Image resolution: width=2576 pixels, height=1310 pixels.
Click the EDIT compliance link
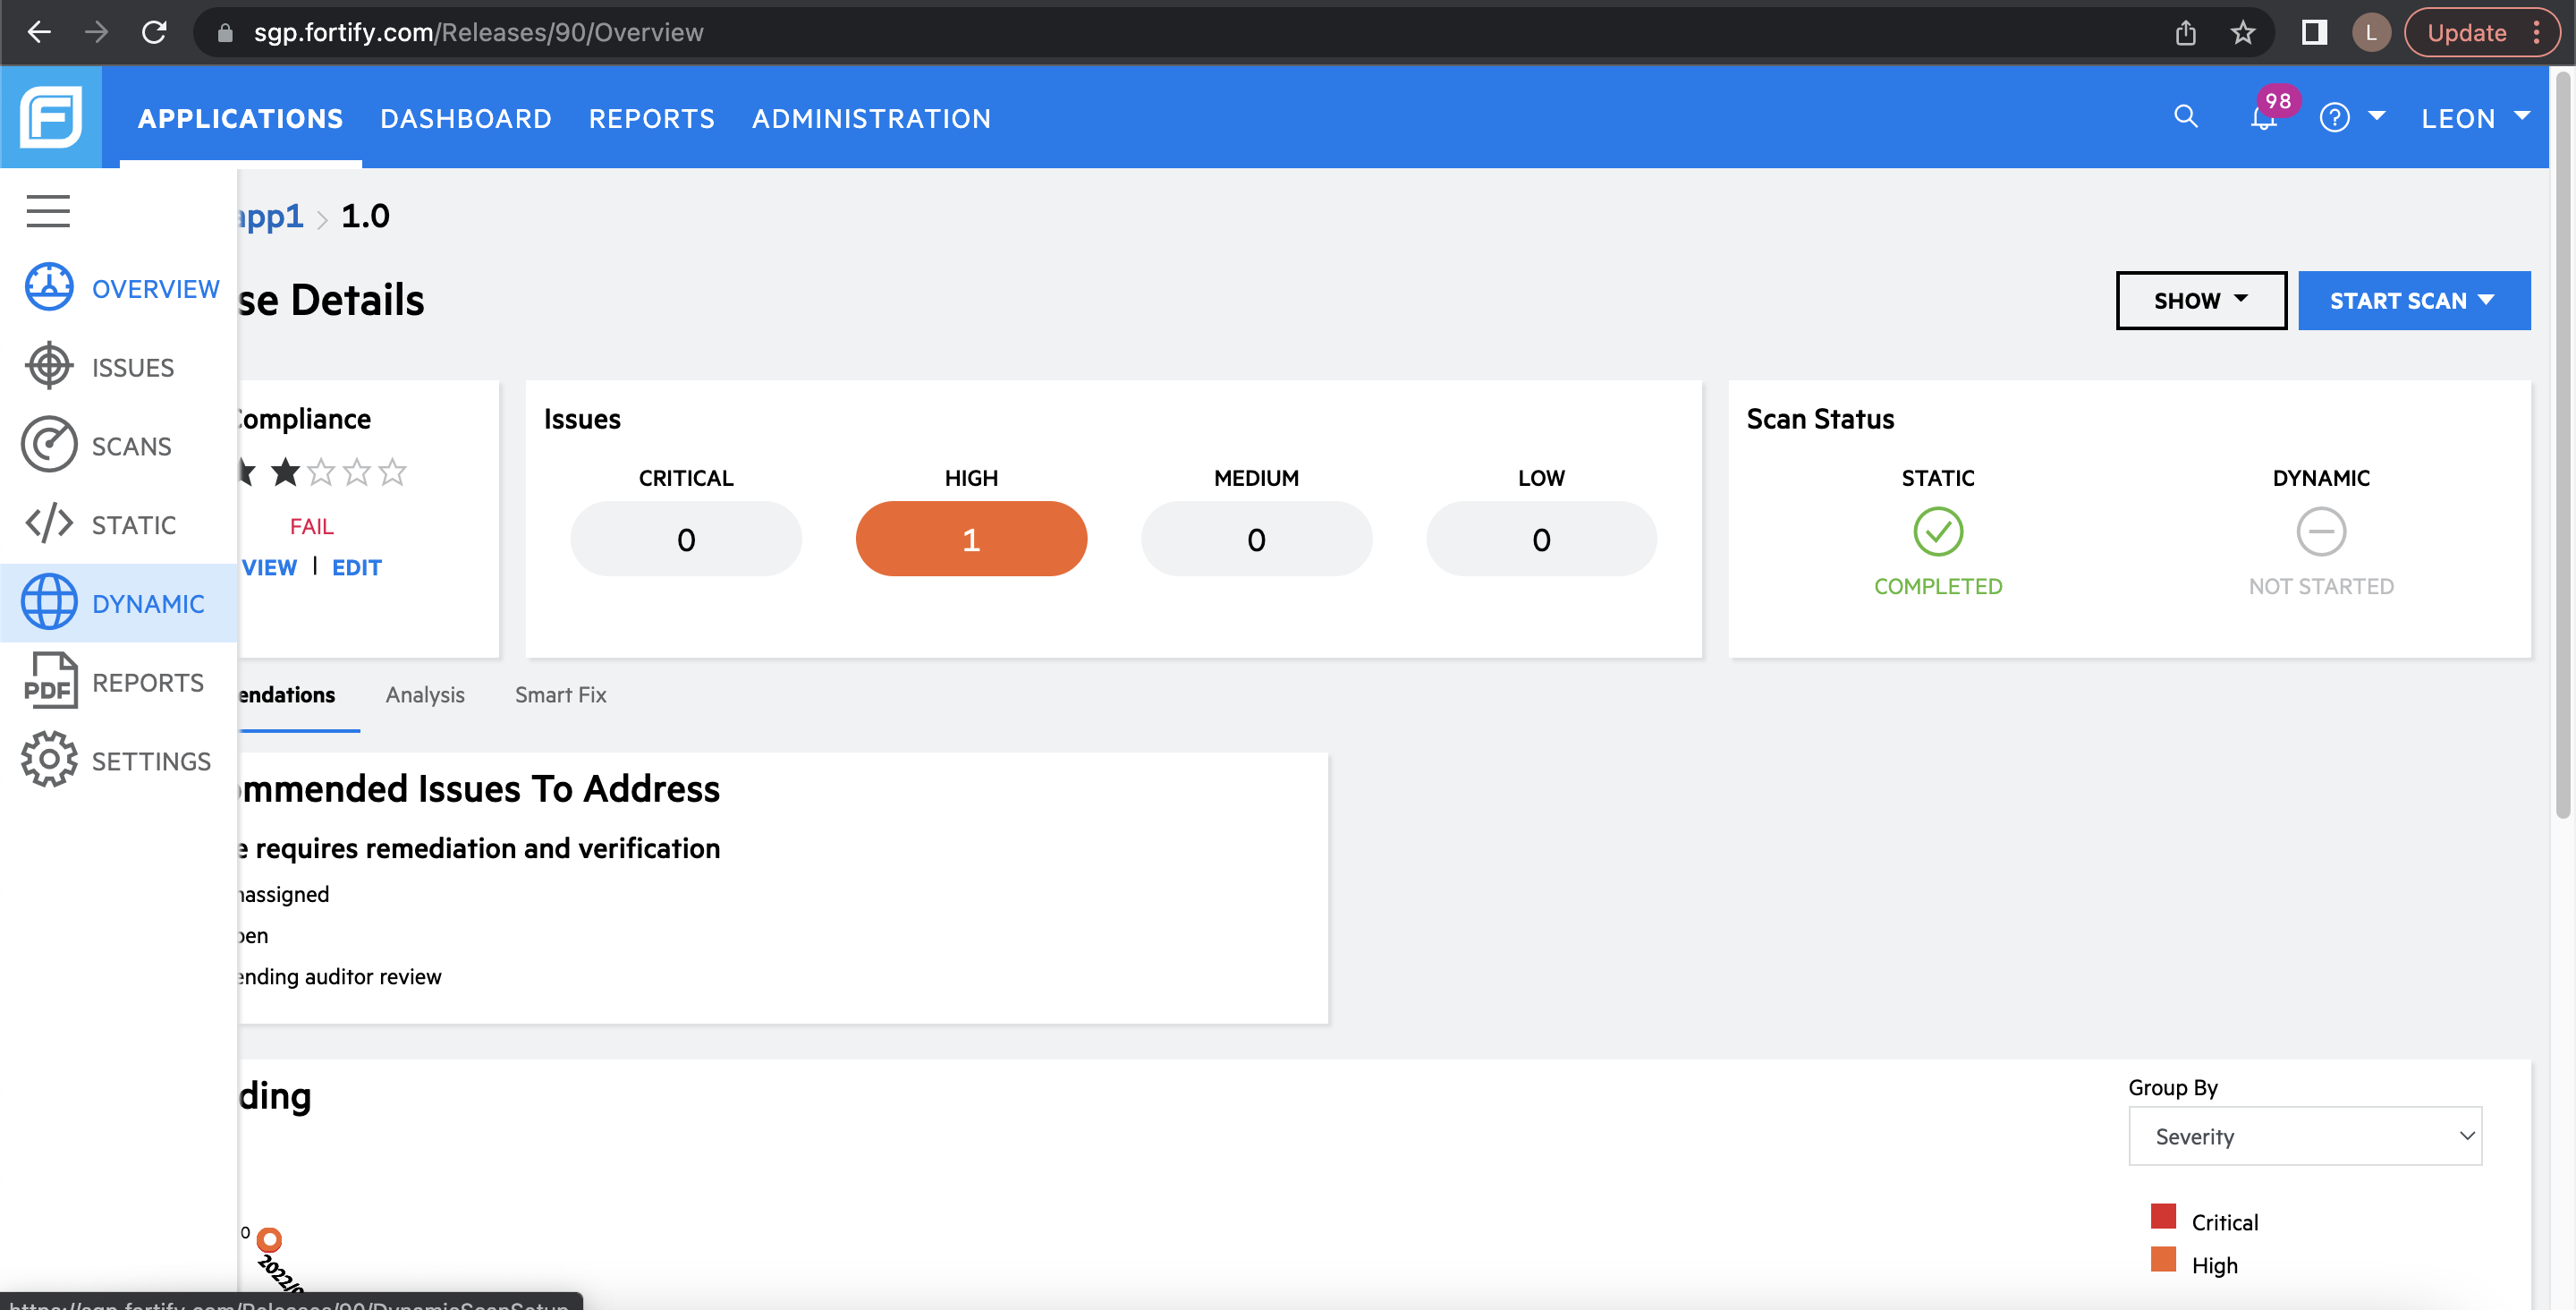(357, 566)
